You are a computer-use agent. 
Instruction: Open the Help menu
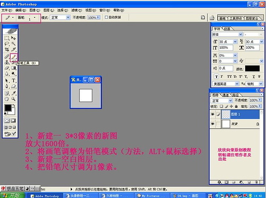click(119, 10)
